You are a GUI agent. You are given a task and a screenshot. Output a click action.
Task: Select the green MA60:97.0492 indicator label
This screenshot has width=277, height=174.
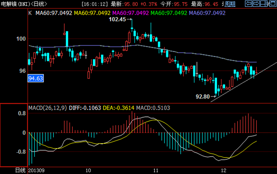[x=169, y=13]
